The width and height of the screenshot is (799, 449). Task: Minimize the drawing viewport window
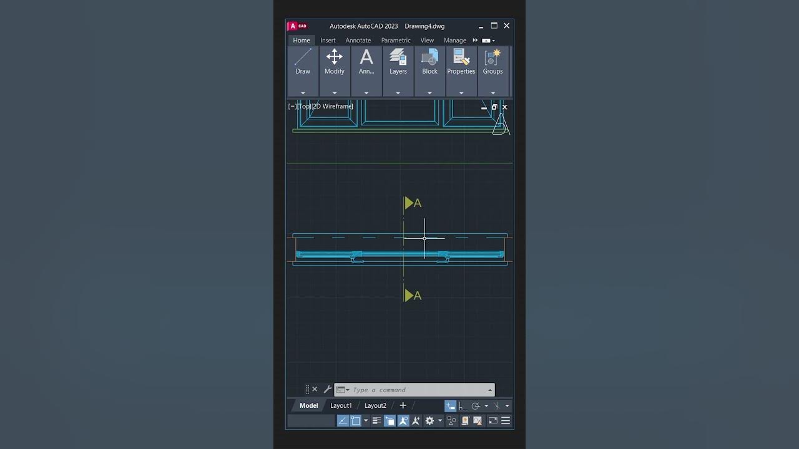[x=484, y=107]
